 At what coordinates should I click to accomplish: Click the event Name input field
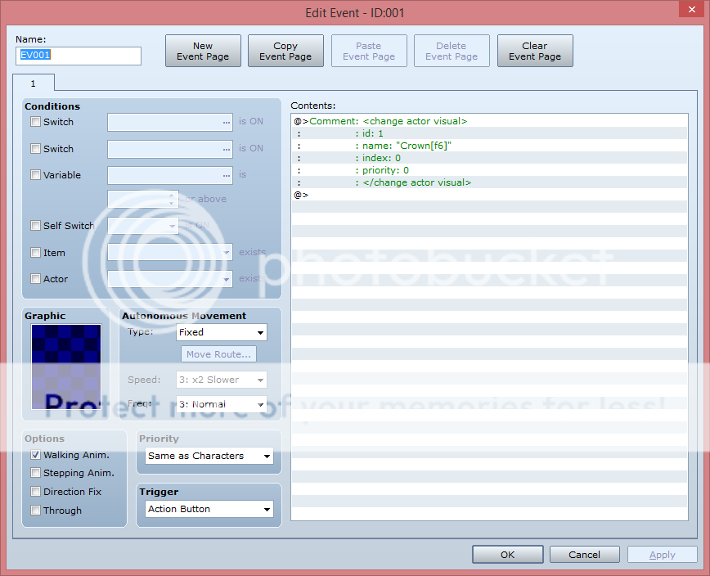[79, 56]
